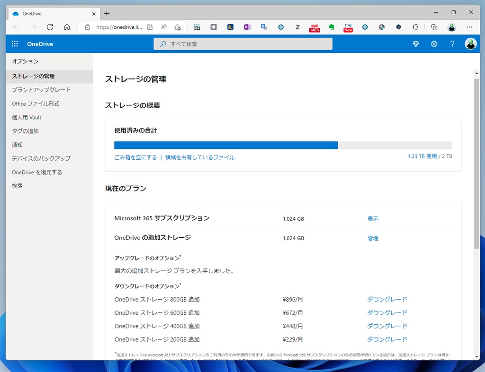The image size is (485, 372).
Task: Open the dark hexagon extension icon
Action: [x=399, y=27]
